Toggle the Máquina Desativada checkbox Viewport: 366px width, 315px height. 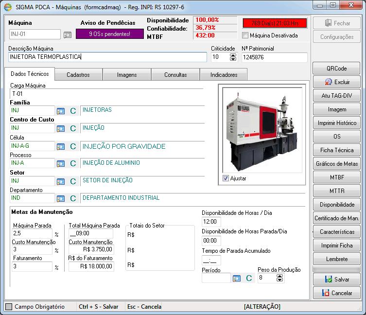[x=245, y=35]
